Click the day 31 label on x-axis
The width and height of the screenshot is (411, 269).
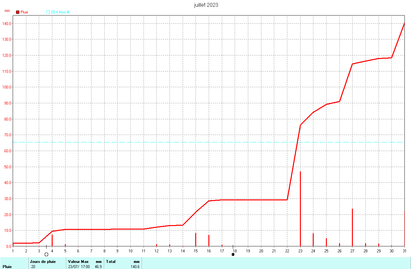(x=404, y=251)
